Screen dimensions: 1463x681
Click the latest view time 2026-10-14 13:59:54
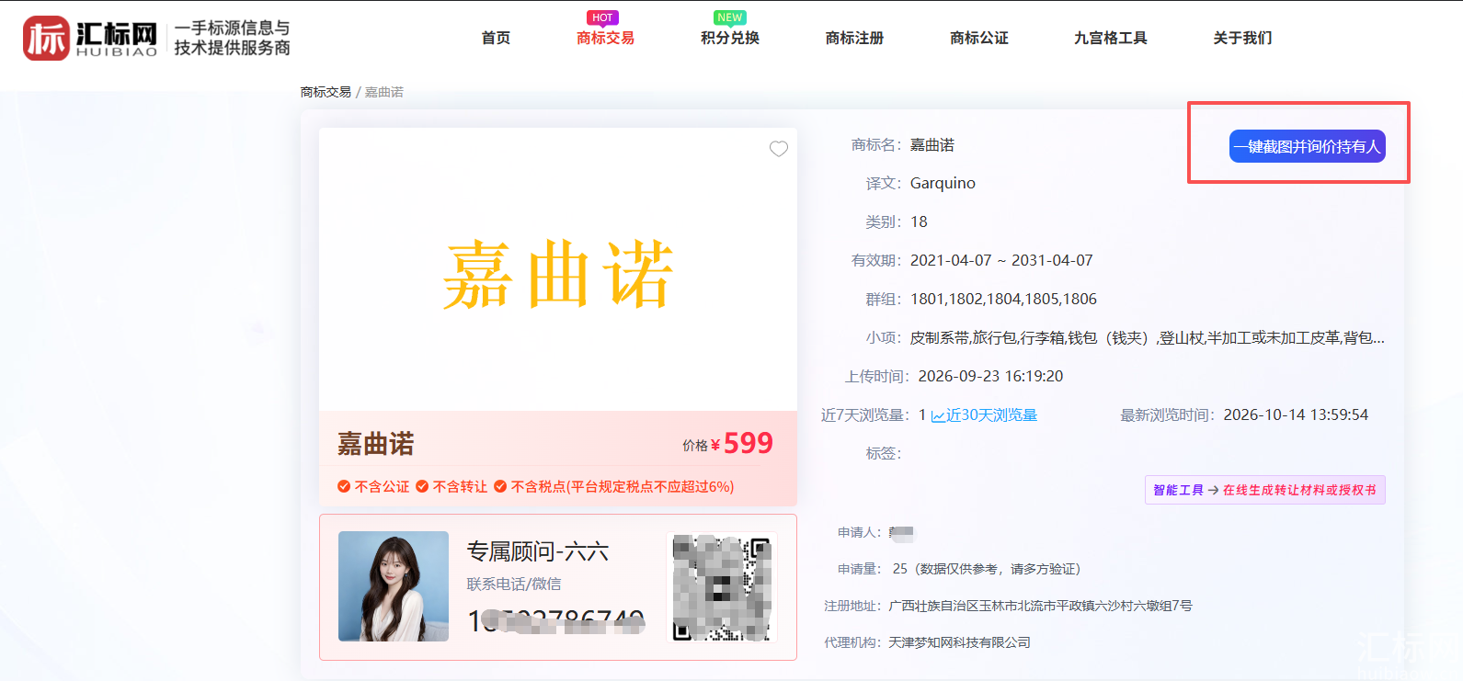coord(1296,414)
